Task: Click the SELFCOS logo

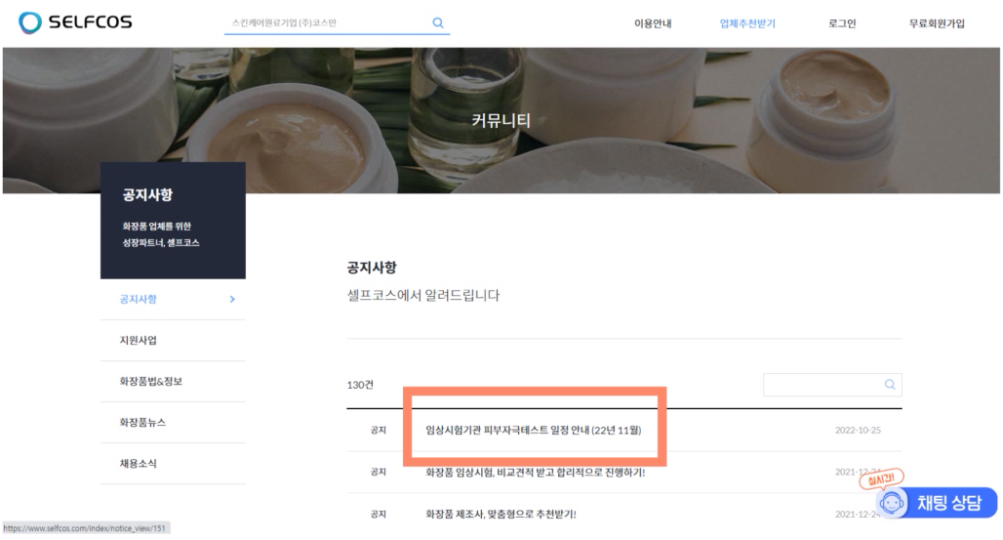Action: click(x=75, y=22)
